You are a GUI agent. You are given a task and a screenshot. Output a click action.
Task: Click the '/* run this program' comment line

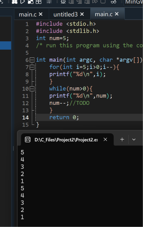click(x=89, y=45)
